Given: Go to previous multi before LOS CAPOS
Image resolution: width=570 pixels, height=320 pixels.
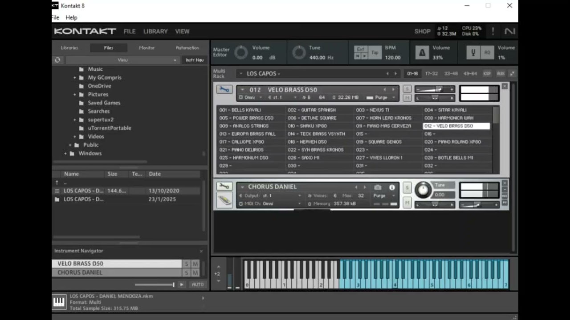Looking at the screenshot, I should coord(387,73).
